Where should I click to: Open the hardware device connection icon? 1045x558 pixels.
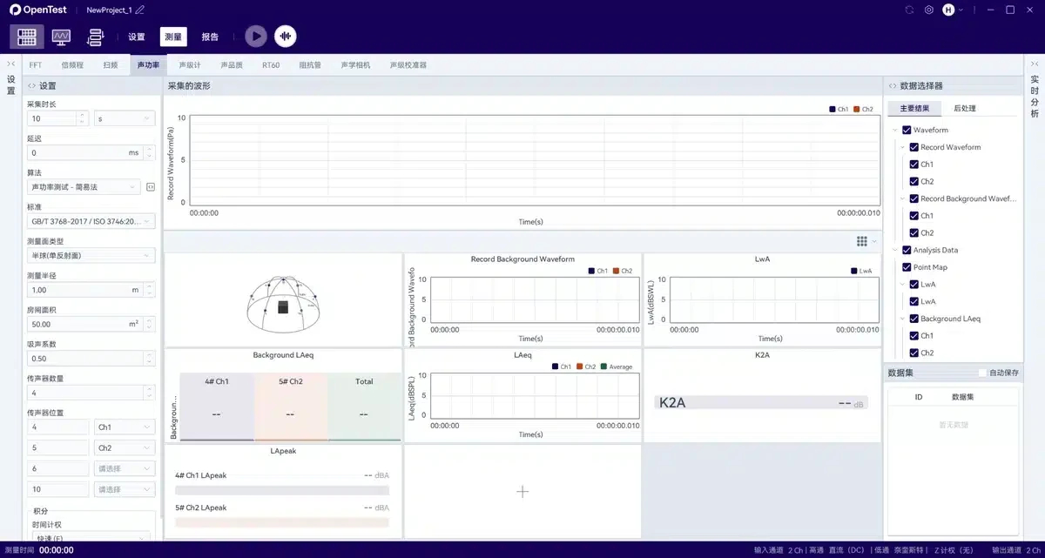[96, 37]
